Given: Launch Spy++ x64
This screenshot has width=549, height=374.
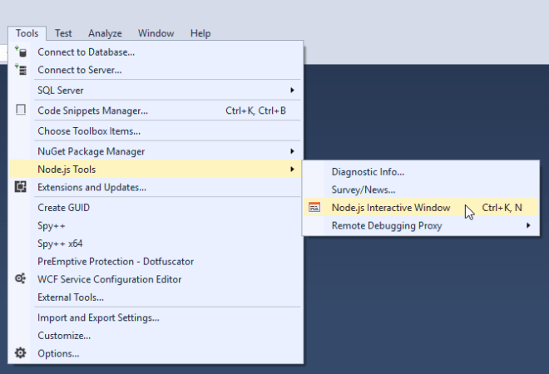Looking at the screenshot, I should 60,243.
